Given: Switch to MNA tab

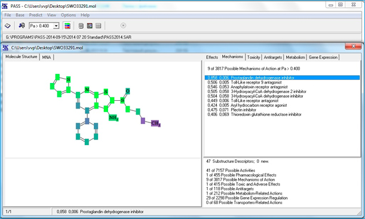Looking at the screenshot, I should 47,57.
